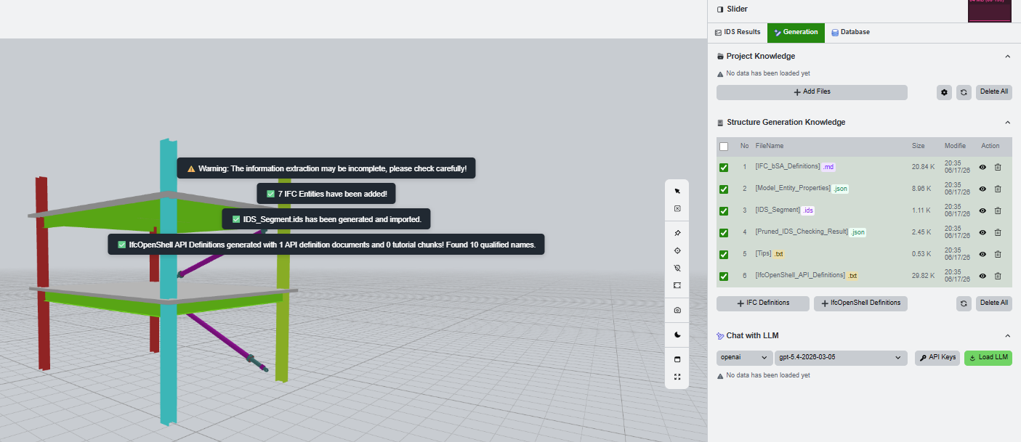
Task: Delete the IfcOpenShell_API_Definitions file with trash icon
Action: [x=998, y=276]
